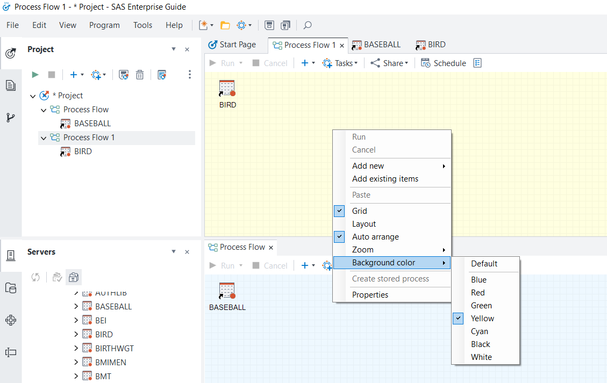Screen dimensions: 607x383
Task: Select BASEBALL item in Project tree
Action: pyautogui.click(x=92, y=124)
